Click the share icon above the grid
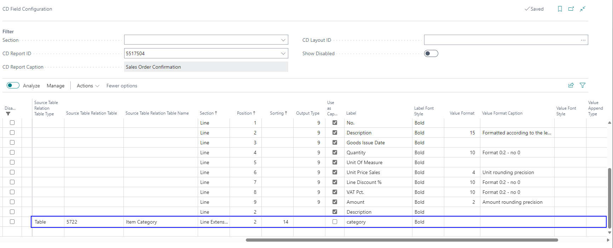 click(x=571, y=85)
